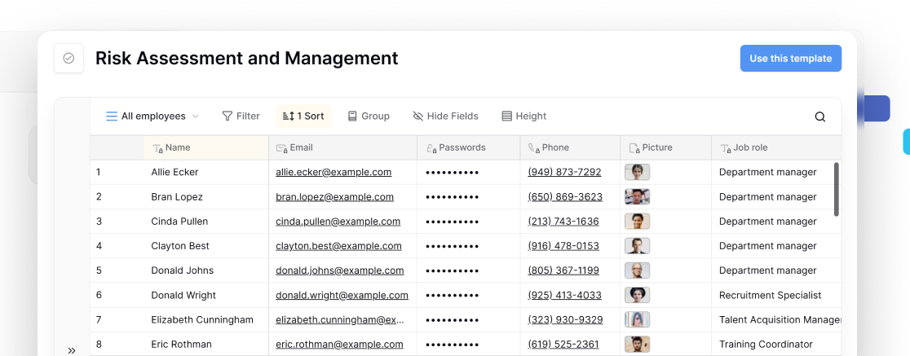Click phone number (619) 525-2361
The image size is (910, 356).
[563, 345]
